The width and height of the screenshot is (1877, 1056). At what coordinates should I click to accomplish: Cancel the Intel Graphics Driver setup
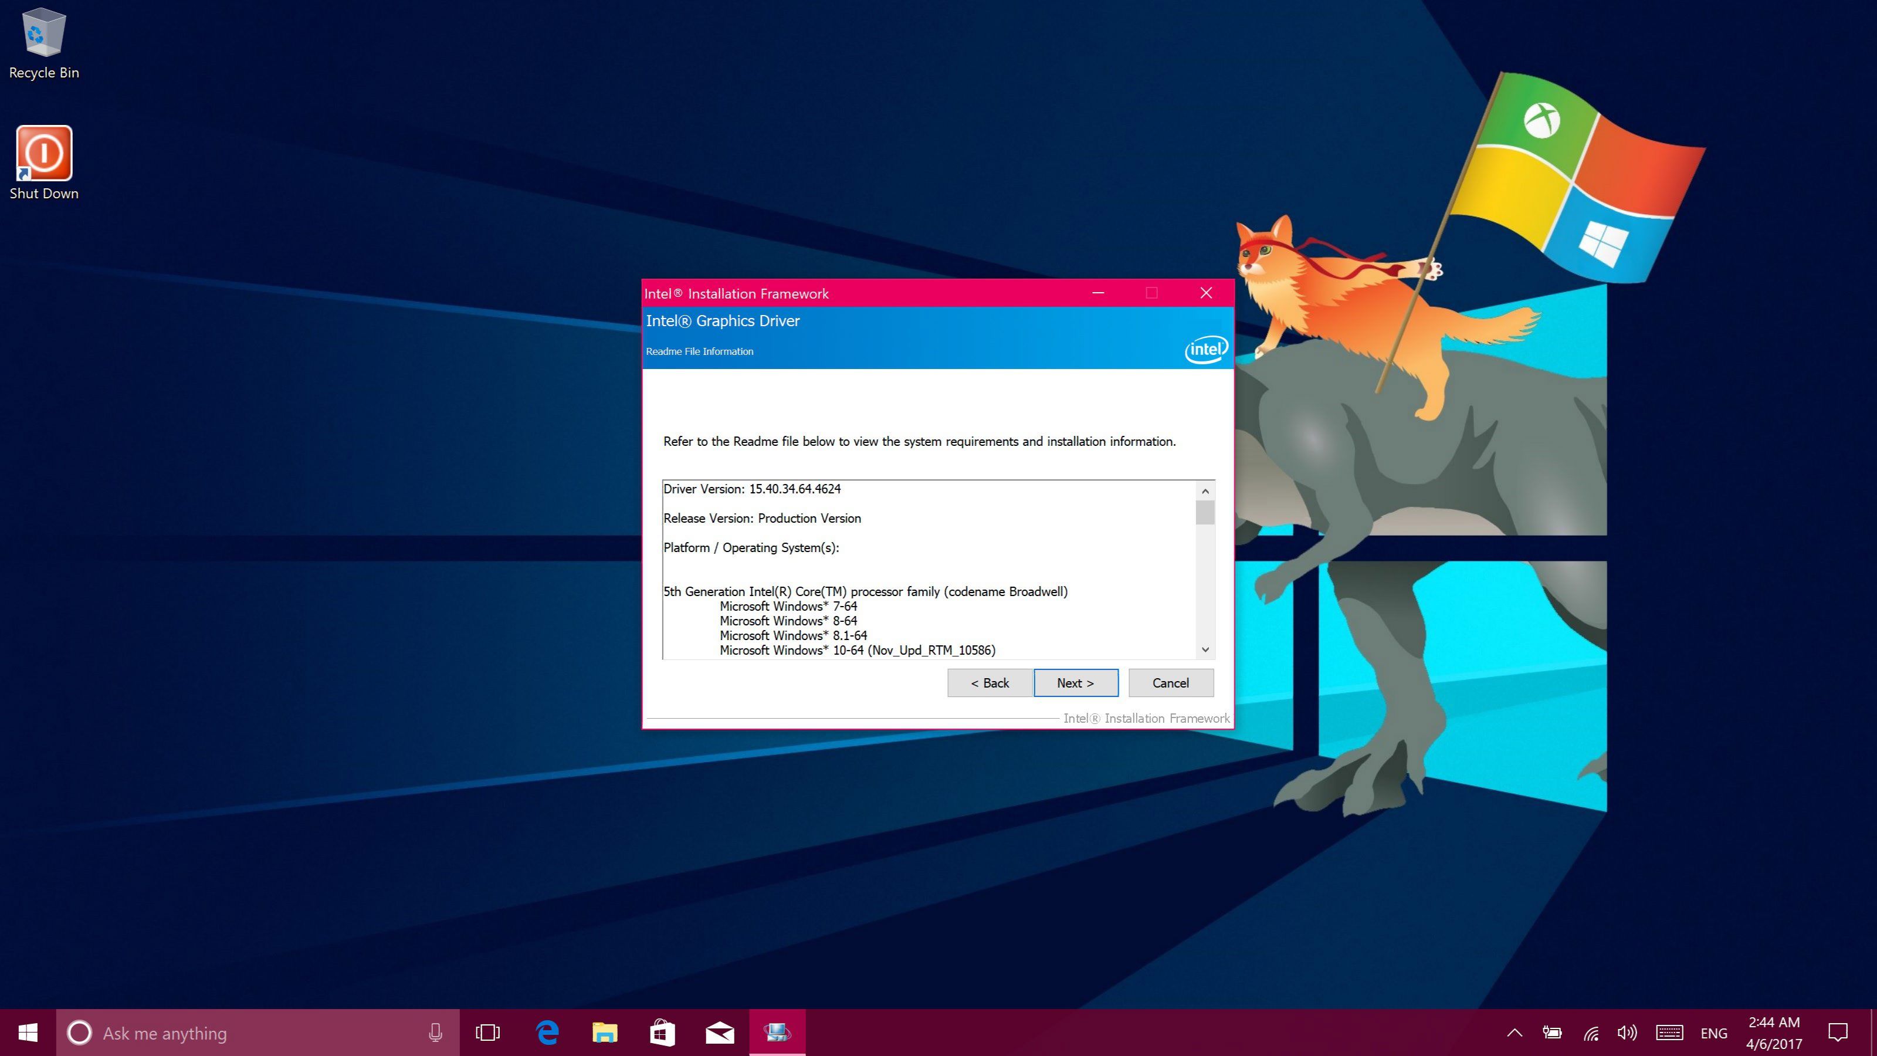click(x=1171, y=683)
